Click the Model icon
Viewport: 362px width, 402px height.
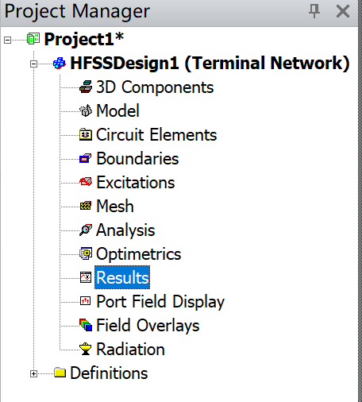(86, 110)
